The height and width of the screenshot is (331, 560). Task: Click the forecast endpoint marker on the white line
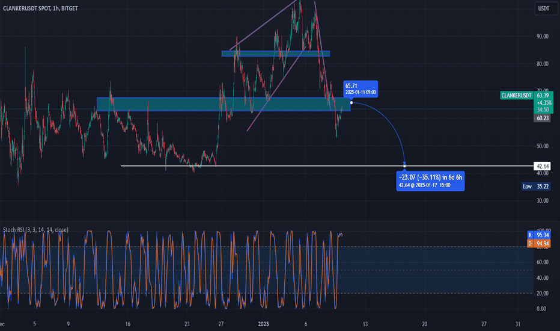tap(404, 165)
